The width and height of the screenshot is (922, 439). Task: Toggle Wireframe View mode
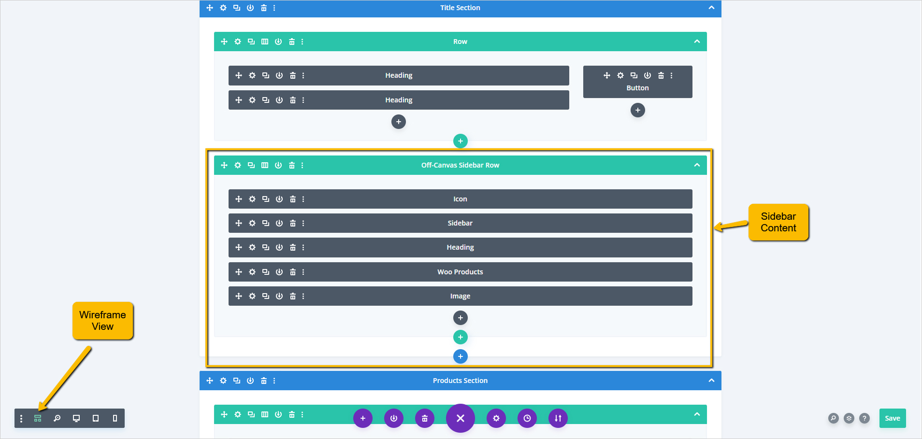point(38,418)
